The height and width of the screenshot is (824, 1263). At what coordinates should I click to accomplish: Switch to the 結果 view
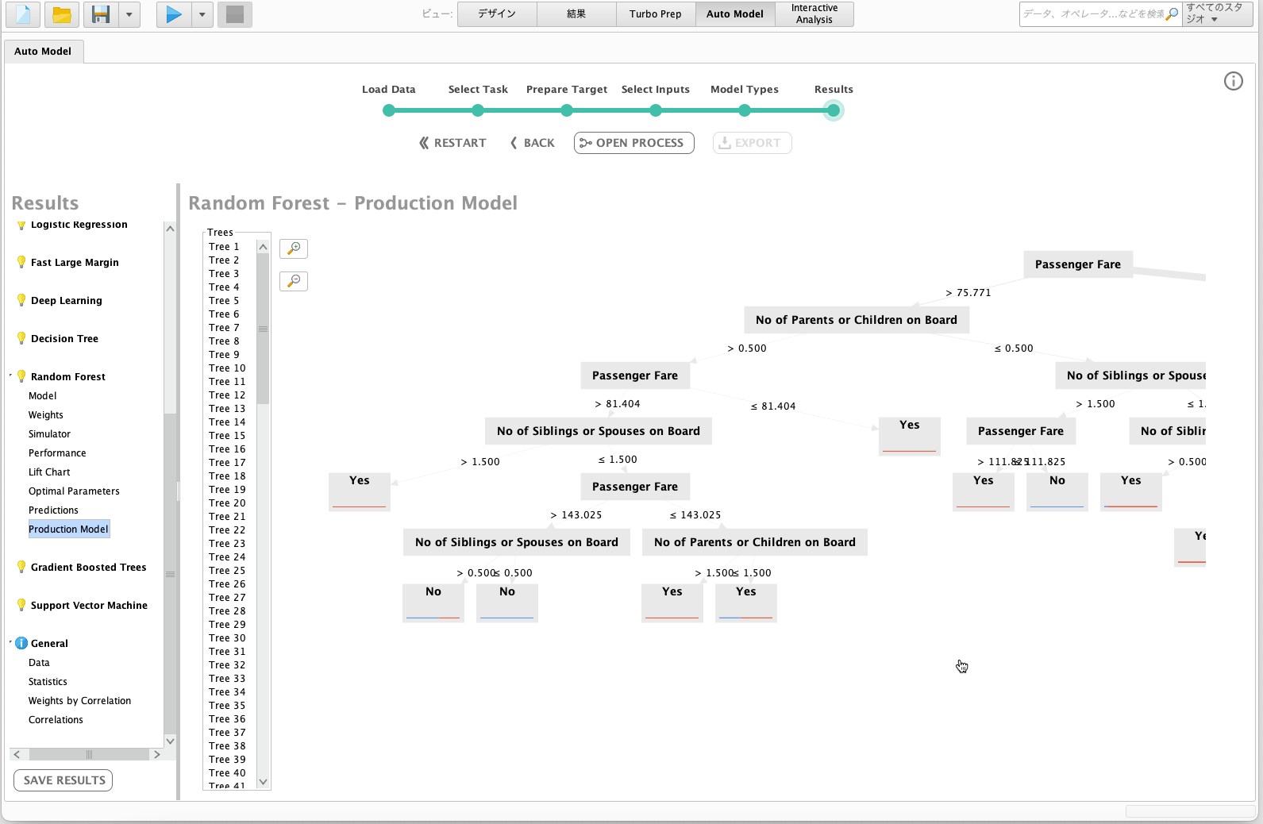(x=576, y=13)
